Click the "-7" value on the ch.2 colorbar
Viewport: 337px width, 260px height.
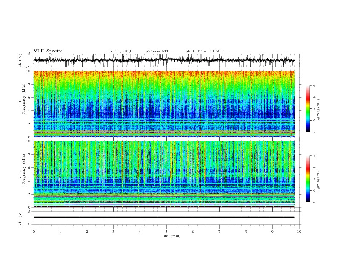(x=314, y=202)
